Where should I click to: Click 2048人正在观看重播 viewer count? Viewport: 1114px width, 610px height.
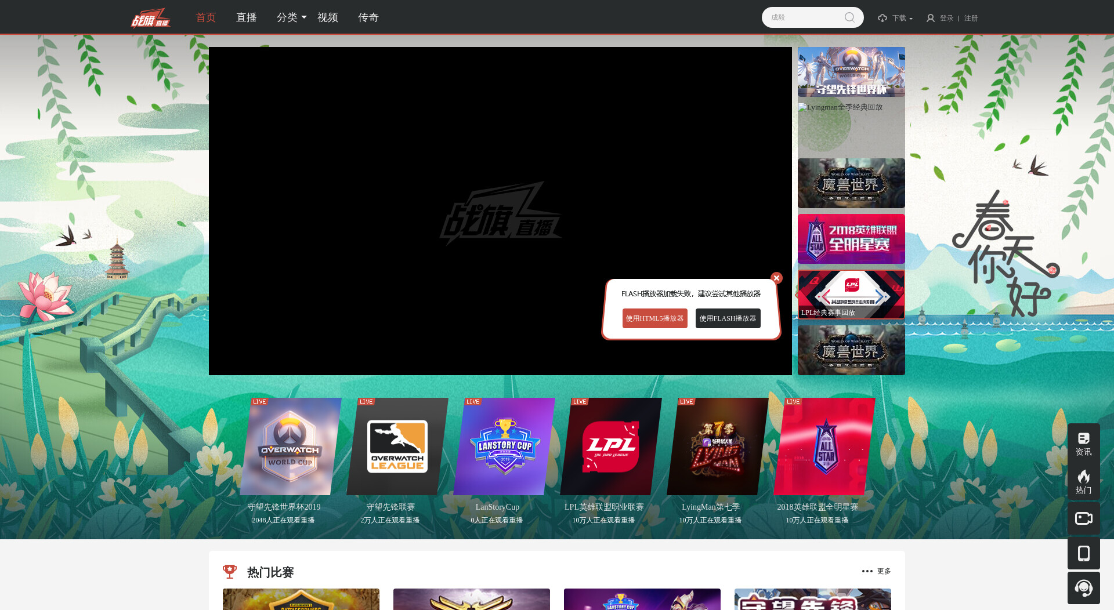[283, 520]
